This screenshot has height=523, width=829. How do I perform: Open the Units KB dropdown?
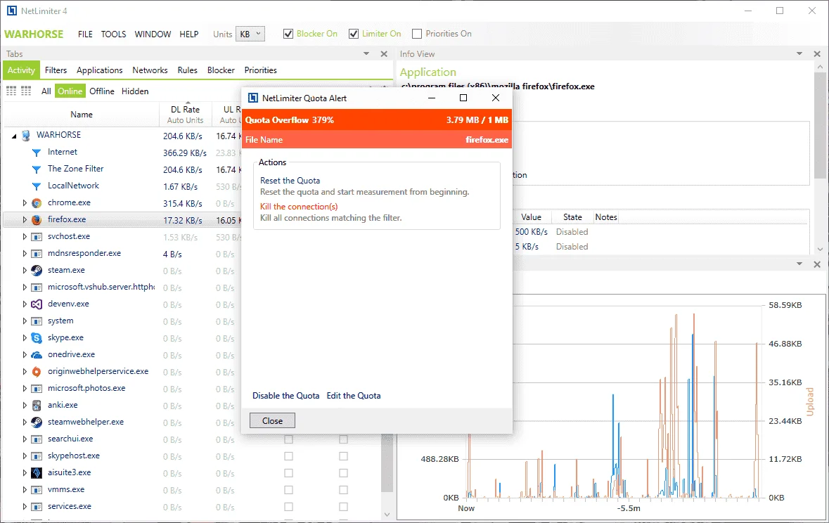(250, 34)
